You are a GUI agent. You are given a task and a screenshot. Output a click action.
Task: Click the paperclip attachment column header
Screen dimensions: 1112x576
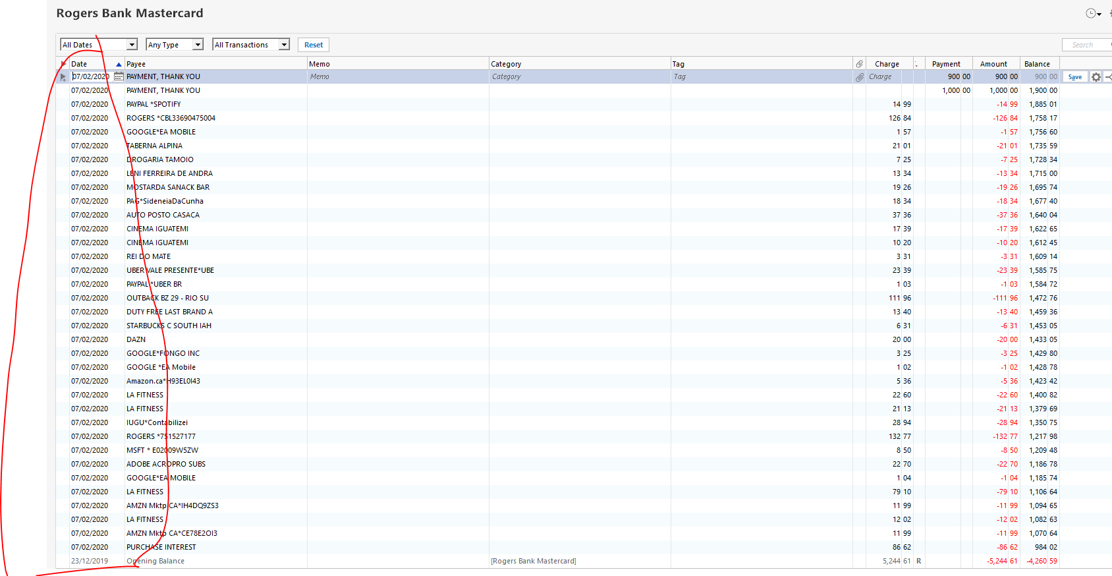click(860, 64)
